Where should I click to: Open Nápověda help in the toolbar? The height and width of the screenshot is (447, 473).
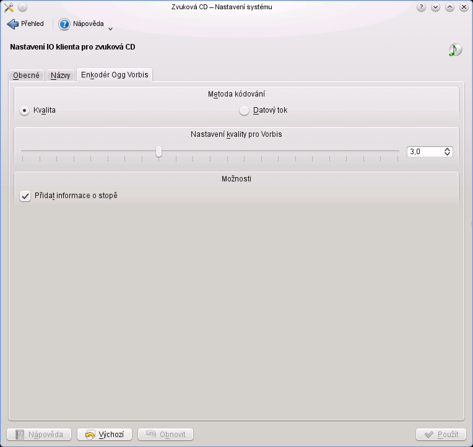coord(81,24)
